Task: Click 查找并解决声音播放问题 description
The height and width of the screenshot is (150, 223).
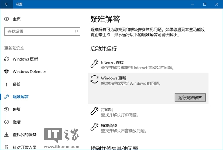Action: point(124,131)
